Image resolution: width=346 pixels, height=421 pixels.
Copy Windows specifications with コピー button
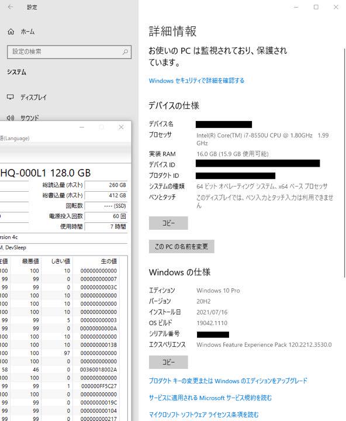click(168, 362)
